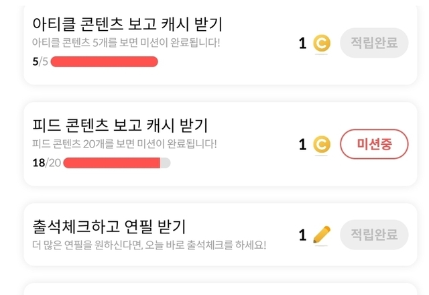Click the article mission description about 5개
Screen dimensions: 429x295
(126, 42)
